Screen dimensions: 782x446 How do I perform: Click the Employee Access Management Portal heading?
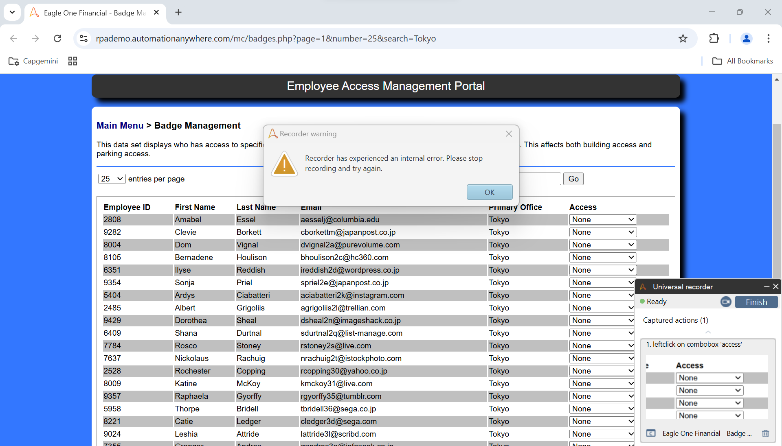(x=386, y=86)
